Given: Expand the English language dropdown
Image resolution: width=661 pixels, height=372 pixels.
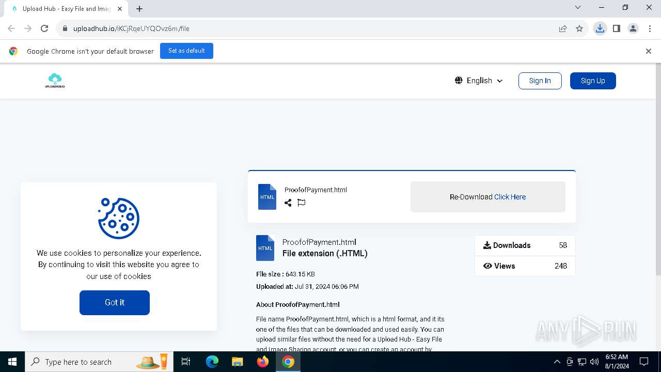Looking at the screenshot, I should click(x=479, y=81).
